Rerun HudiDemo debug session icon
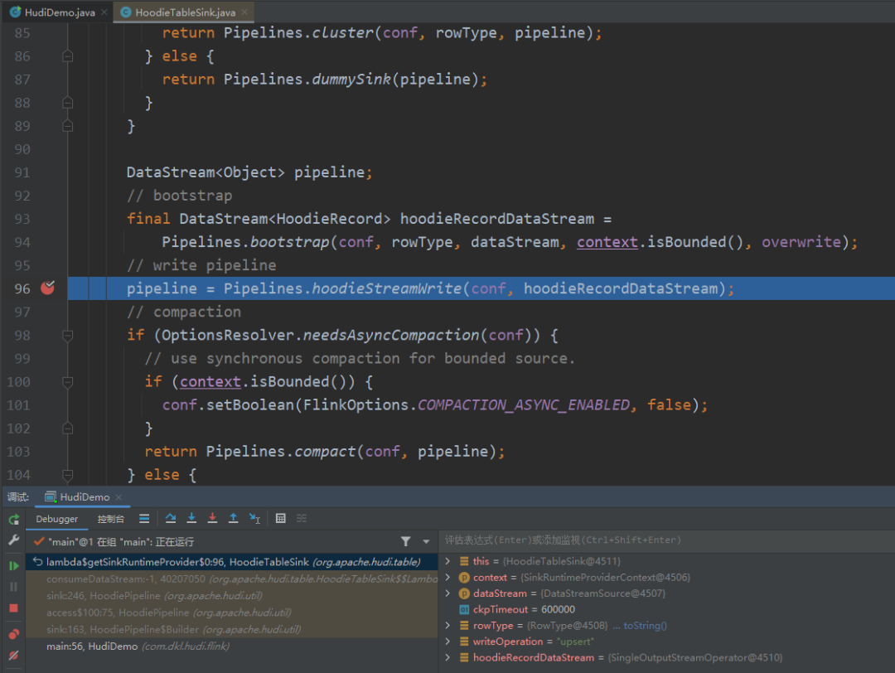The image size is (895, 673). click(x=13, y=519)
